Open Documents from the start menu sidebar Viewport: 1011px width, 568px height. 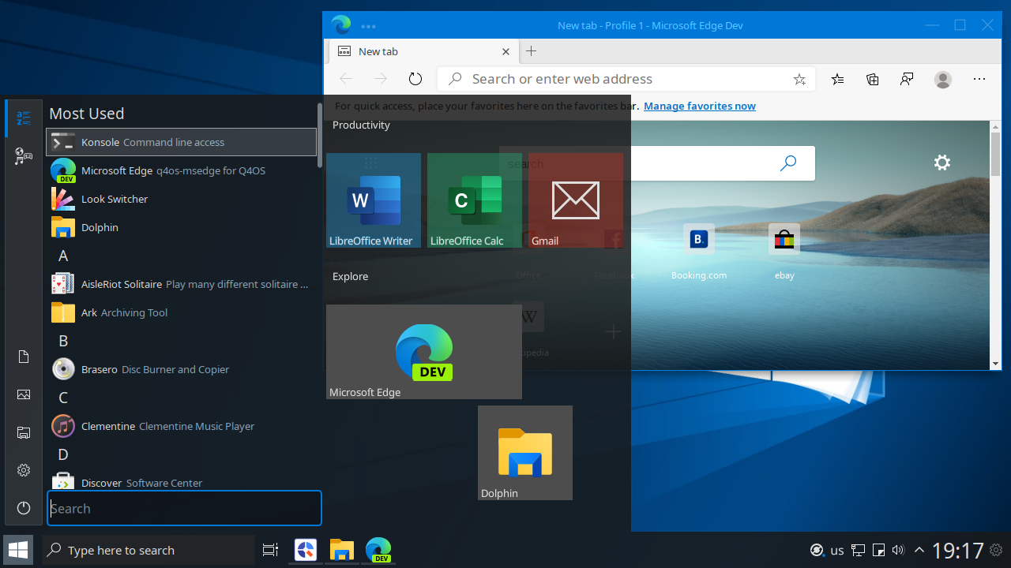(24, 357)
